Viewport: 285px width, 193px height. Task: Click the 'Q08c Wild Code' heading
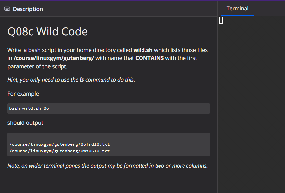click(47, 32)
